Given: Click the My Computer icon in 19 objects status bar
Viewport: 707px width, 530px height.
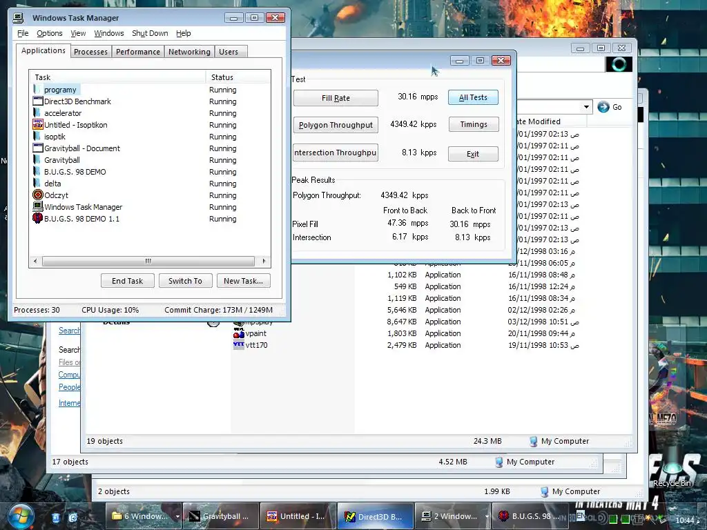Looking at the screenshot, I should [533, 441].
